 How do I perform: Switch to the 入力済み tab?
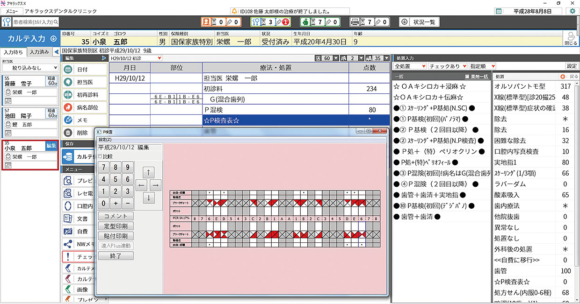pos(39,52)
